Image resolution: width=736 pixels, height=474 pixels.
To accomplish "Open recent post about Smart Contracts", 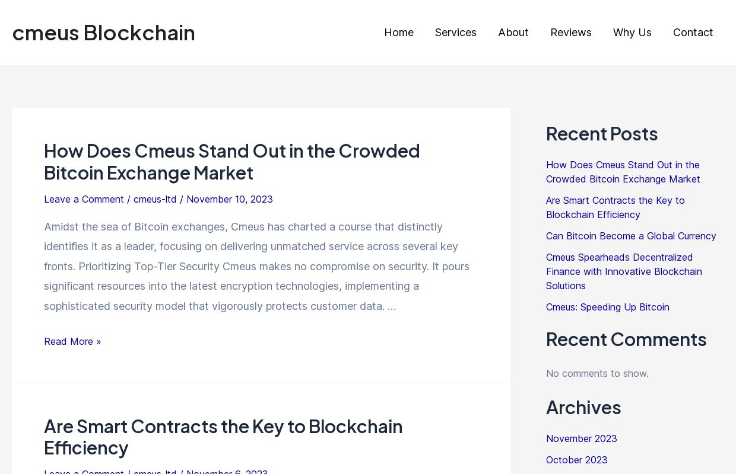I will 615,207.
